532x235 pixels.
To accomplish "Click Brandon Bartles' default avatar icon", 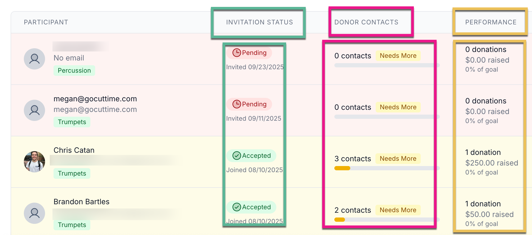I will click(x=34, y=213).
